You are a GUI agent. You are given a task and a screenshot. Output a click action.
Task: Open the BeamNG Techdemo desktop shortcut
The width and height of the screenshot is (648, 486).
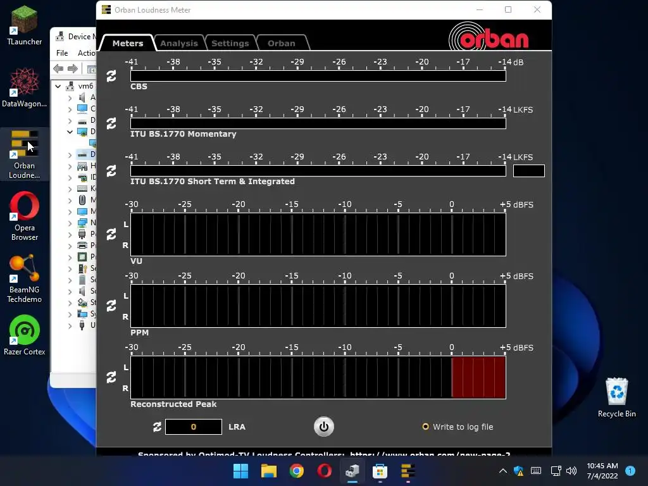pyautogui.click(x=25, y=278)
